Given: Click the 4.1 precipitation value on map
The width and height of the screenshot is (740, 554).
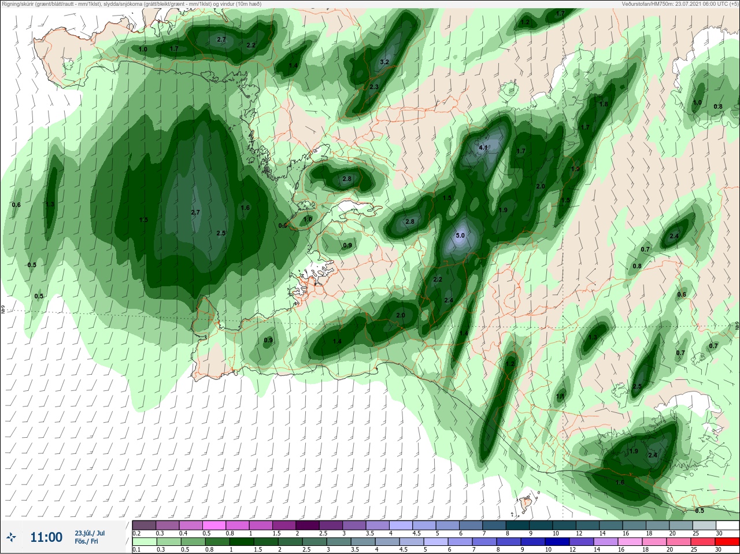Looking at the screenshot, I should click(x=483, y=147).
